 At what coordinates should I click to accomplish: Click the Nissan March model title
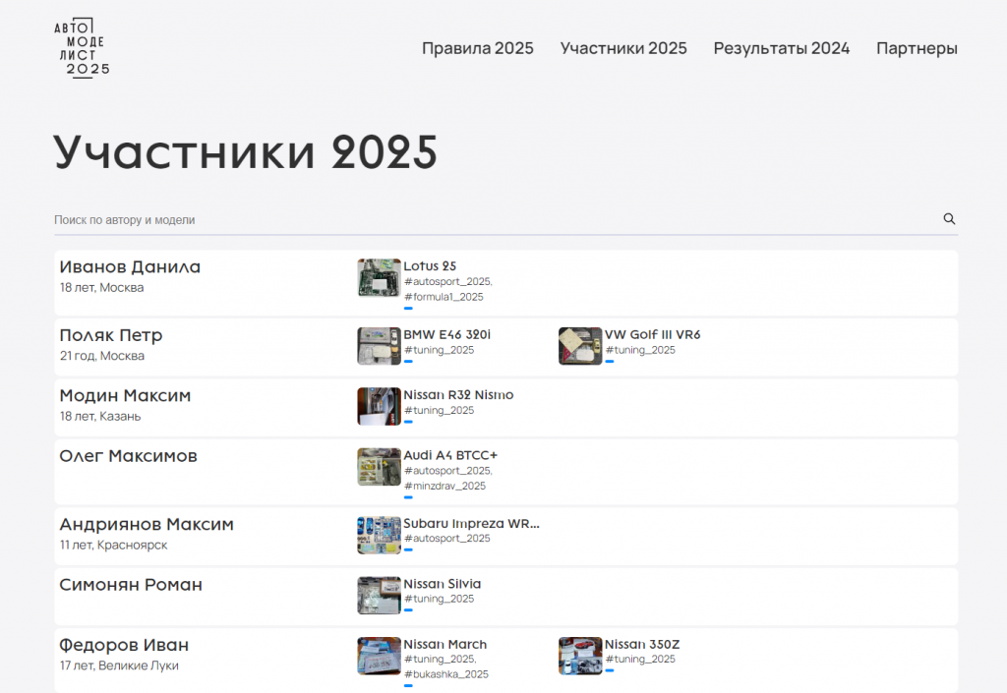[x=444, y=644]
